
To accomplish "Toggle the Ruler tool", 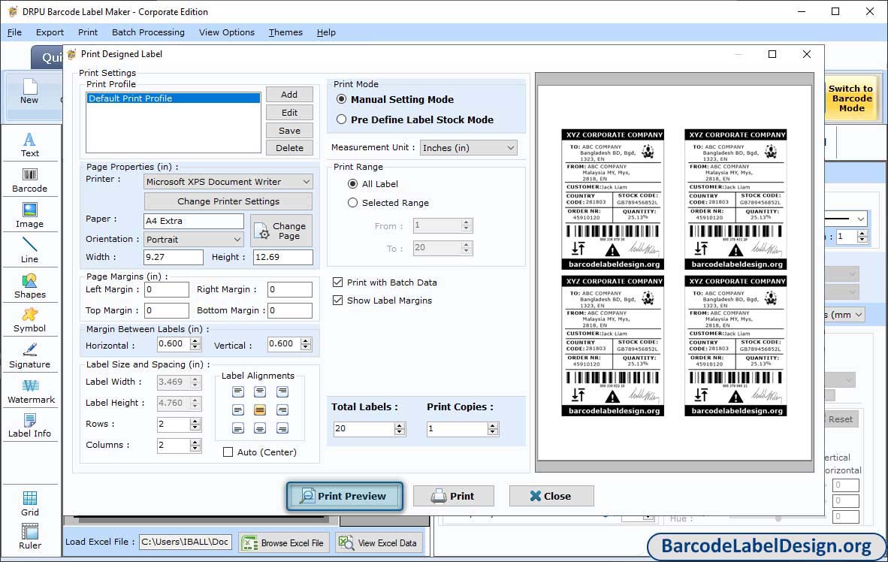I will tap(29, 536).
